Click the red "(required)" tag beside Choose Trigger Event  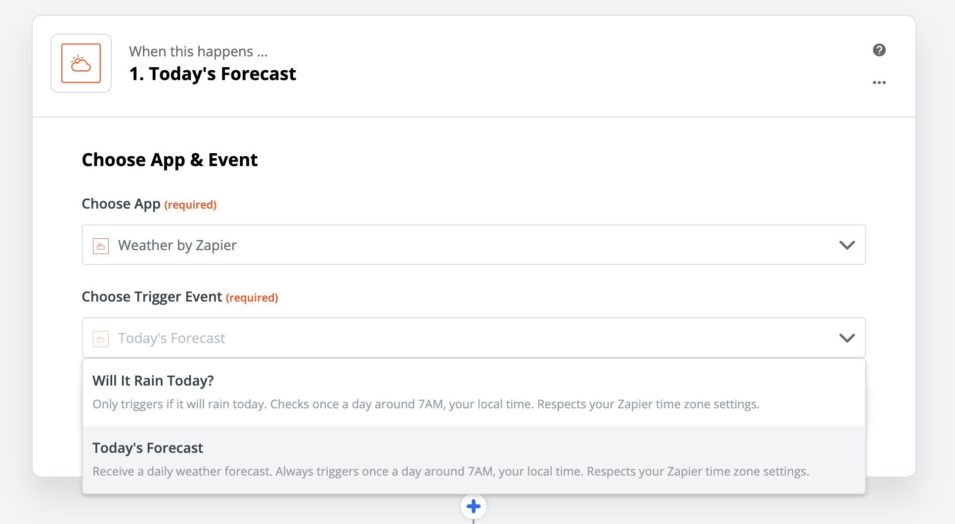(252, 298)
